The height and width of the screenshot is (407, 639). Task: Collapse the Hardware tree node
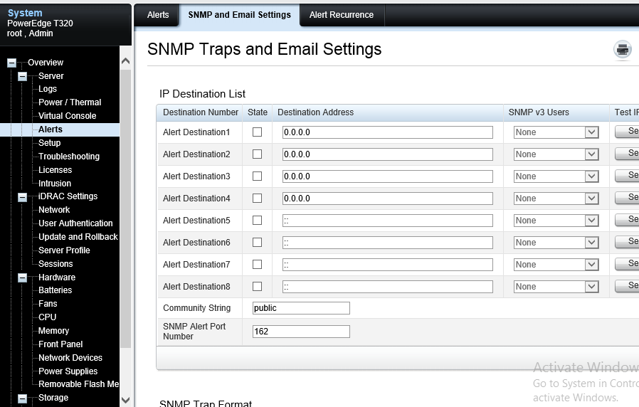(22, 277)
